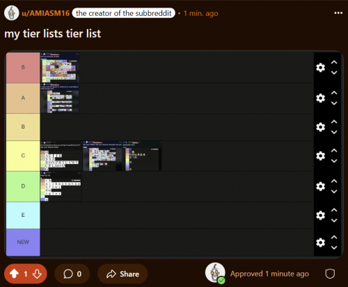Select the light yellow C tier label
The height and width of the screenshot is (287, 348).
click(x=23, y=156)
